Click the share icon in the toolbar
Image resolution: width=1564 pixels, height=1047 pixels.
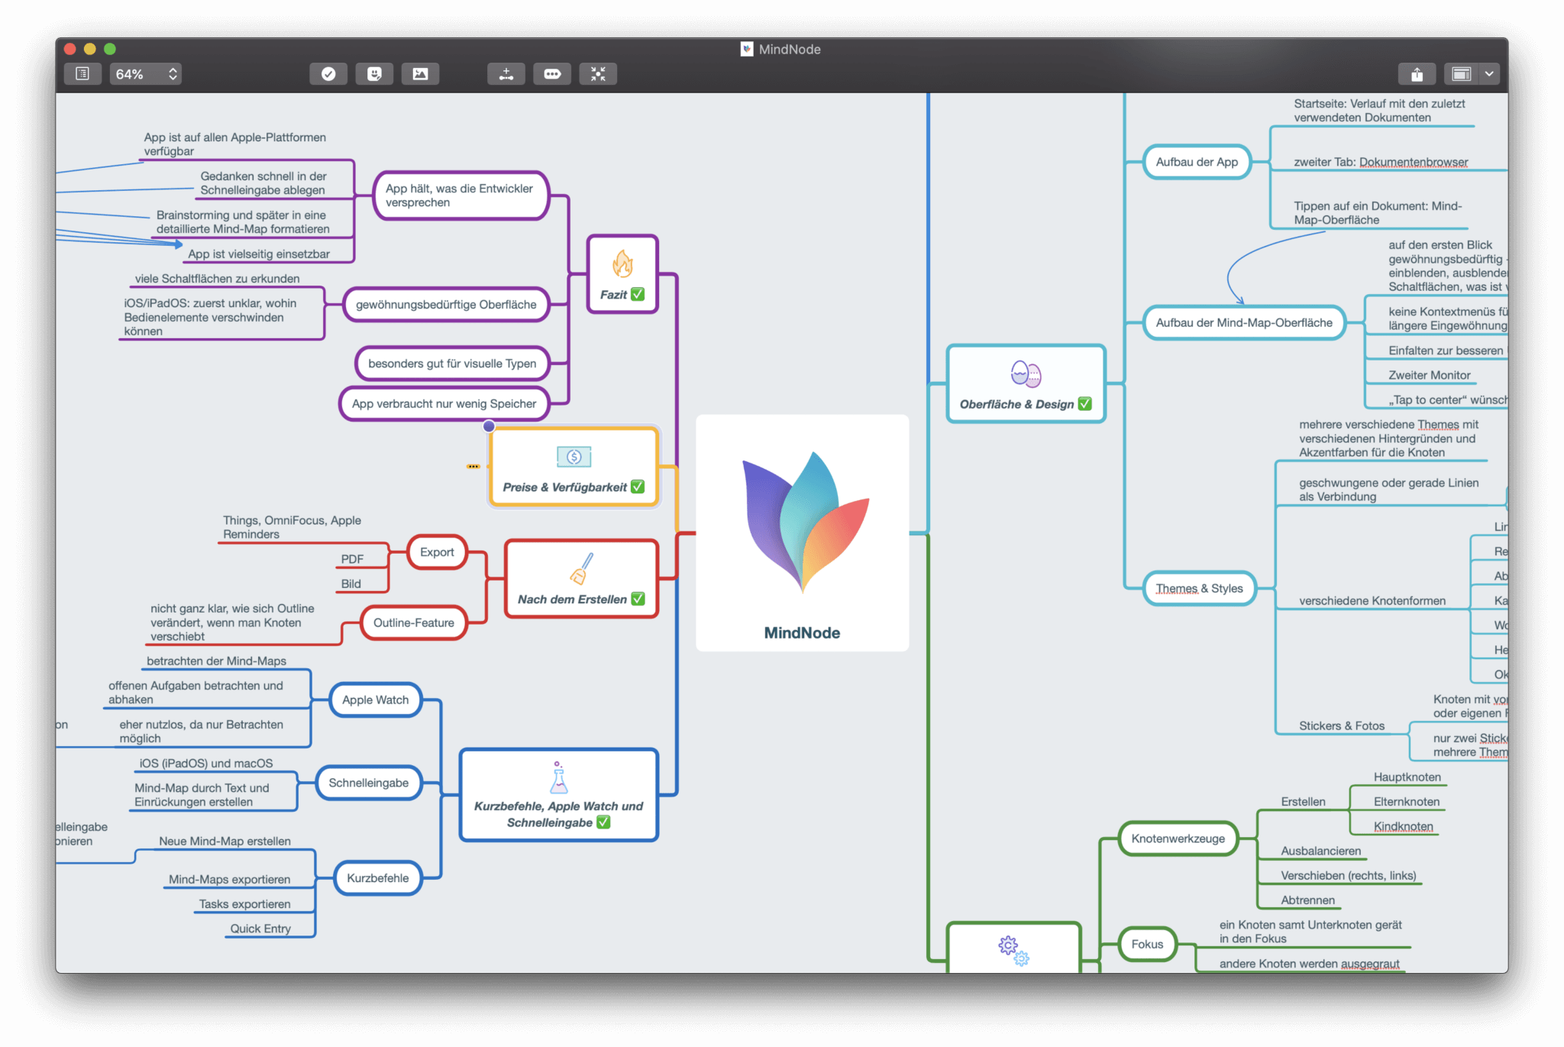1418,73
